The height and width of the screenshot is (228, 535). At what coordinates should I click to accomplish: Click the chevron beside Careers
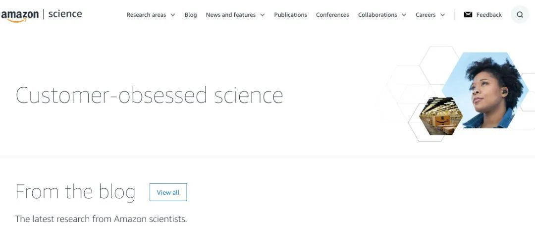[x=442, y=15]
